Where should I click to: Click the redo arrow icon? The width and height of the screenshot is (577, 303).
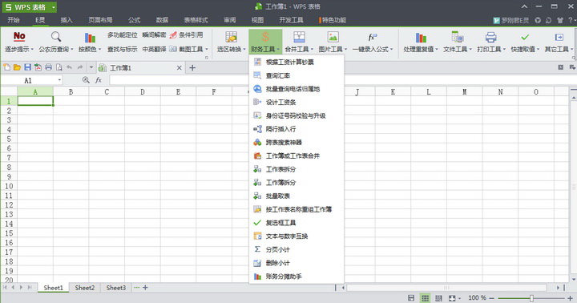pos(80,67)
